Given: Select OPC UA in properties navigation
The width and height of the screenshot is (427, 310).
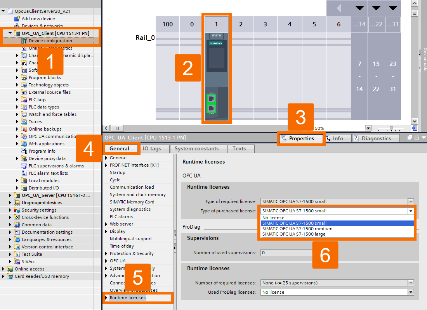Looking at the screenshot, I should 118,261.
